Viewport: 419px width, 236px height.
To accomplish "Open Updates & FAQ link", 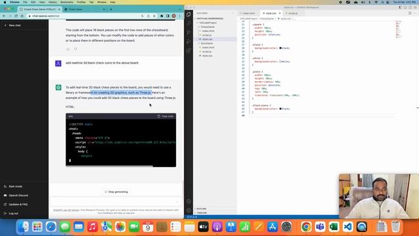I will (16, 205).
